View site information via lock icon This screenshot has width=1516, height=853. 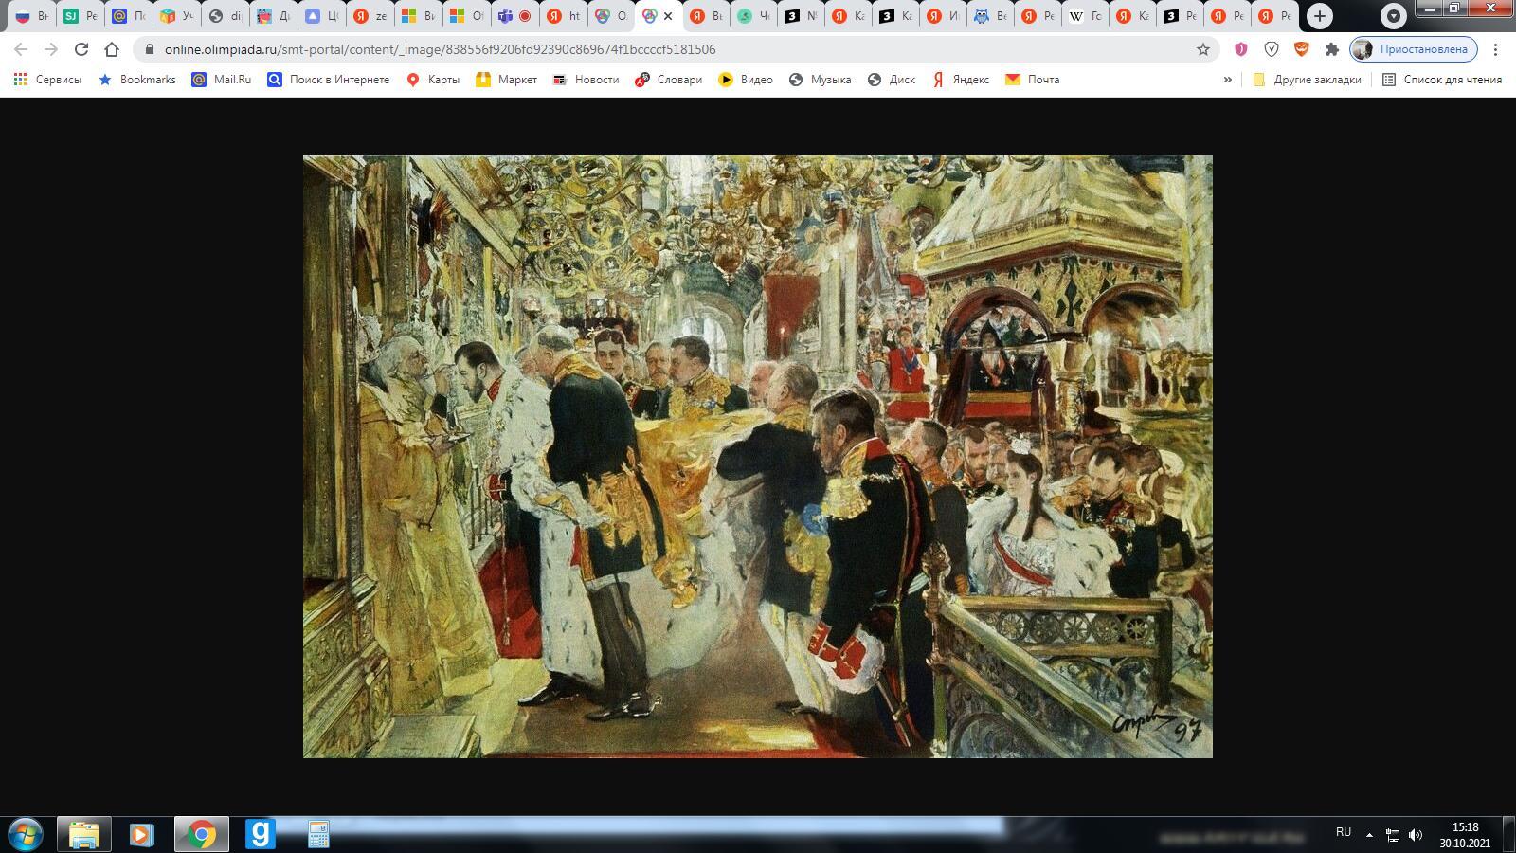tap(149, 49)
